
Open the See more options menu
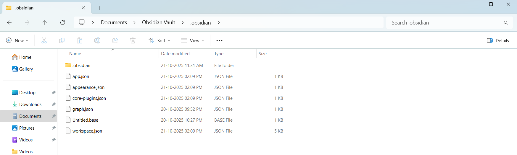(219, 40)
